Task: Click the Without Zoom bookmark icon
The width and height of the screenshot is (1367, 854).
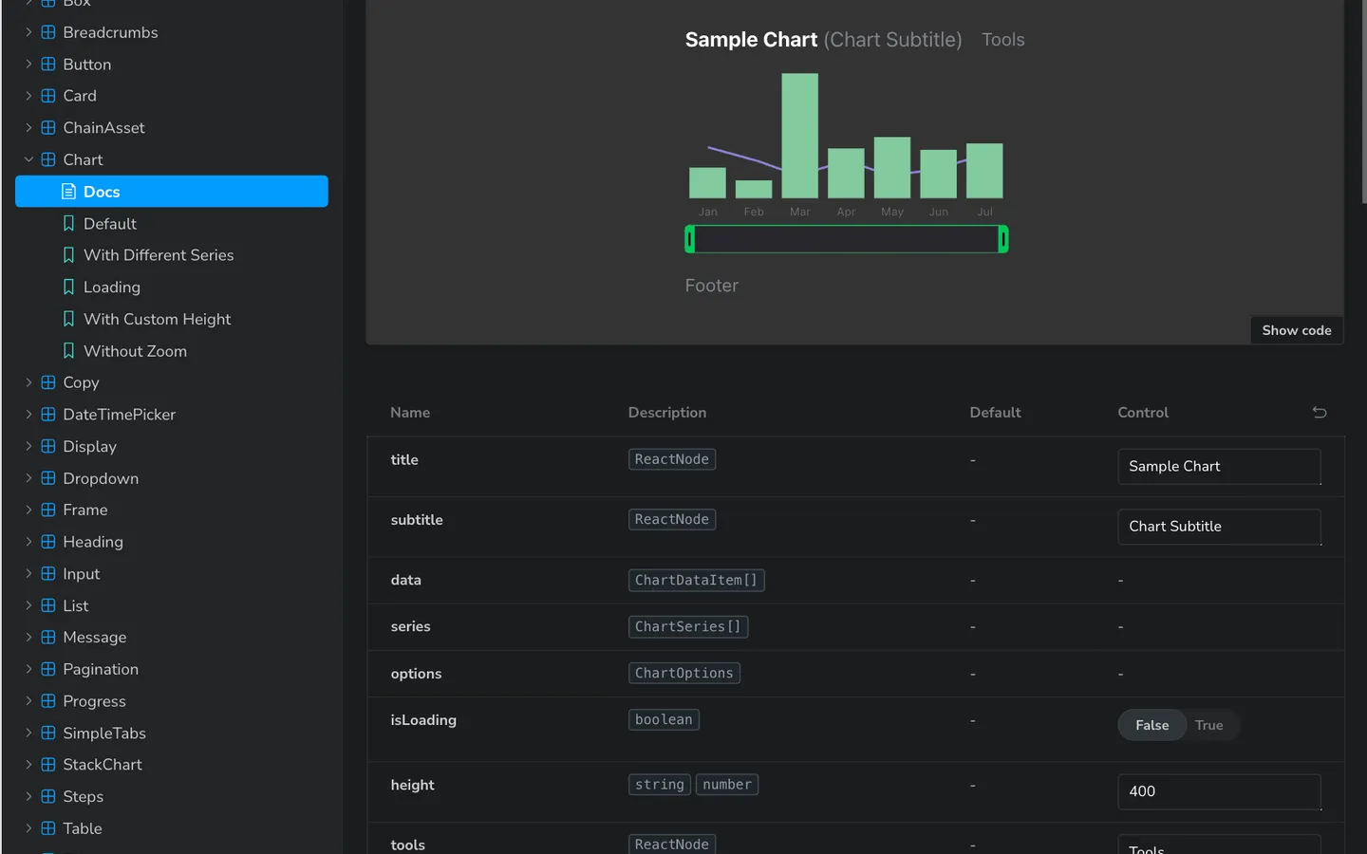Action: [x=68, y=351]
